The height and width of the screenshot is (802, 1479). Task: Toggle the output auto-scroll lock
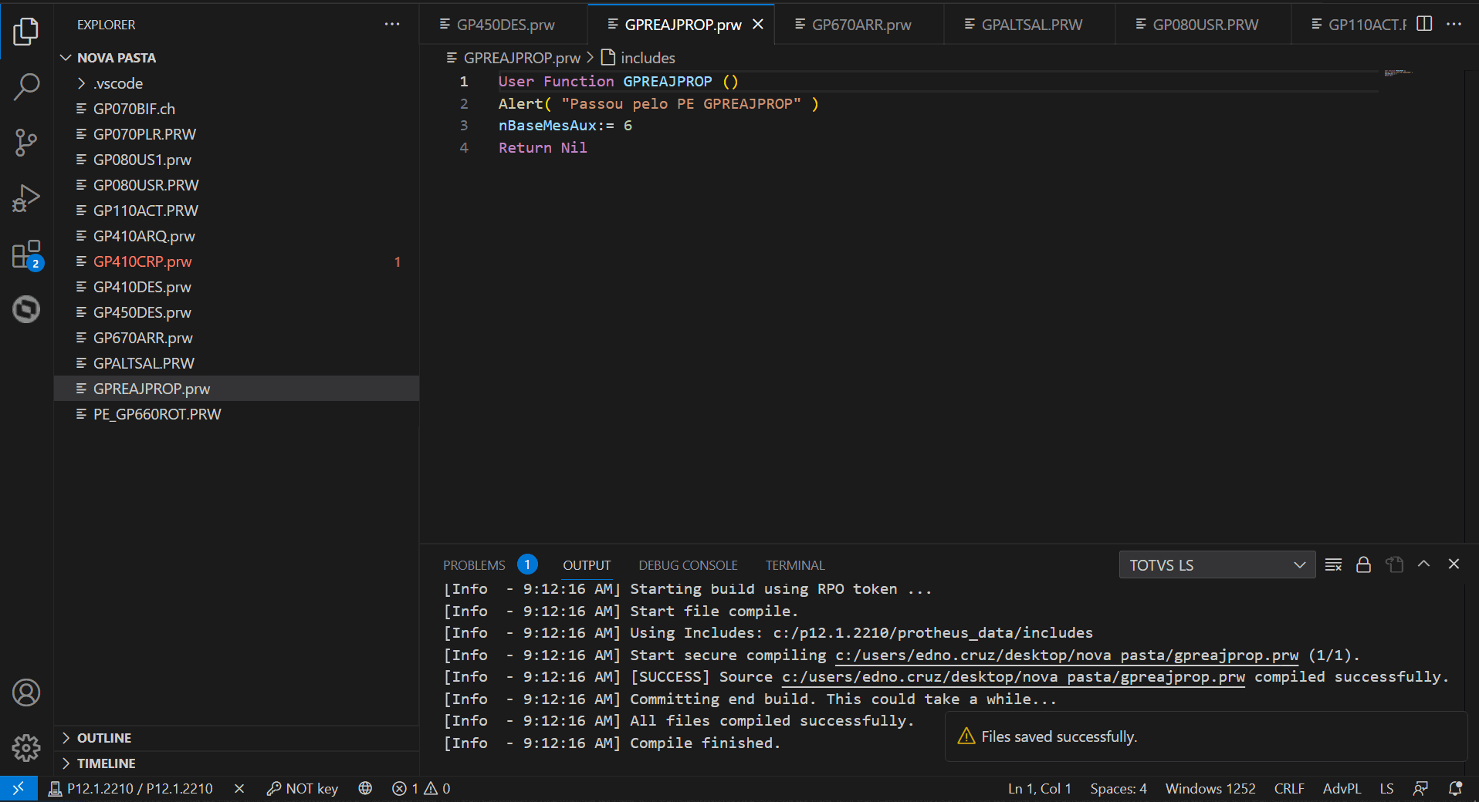(1363, 564)
